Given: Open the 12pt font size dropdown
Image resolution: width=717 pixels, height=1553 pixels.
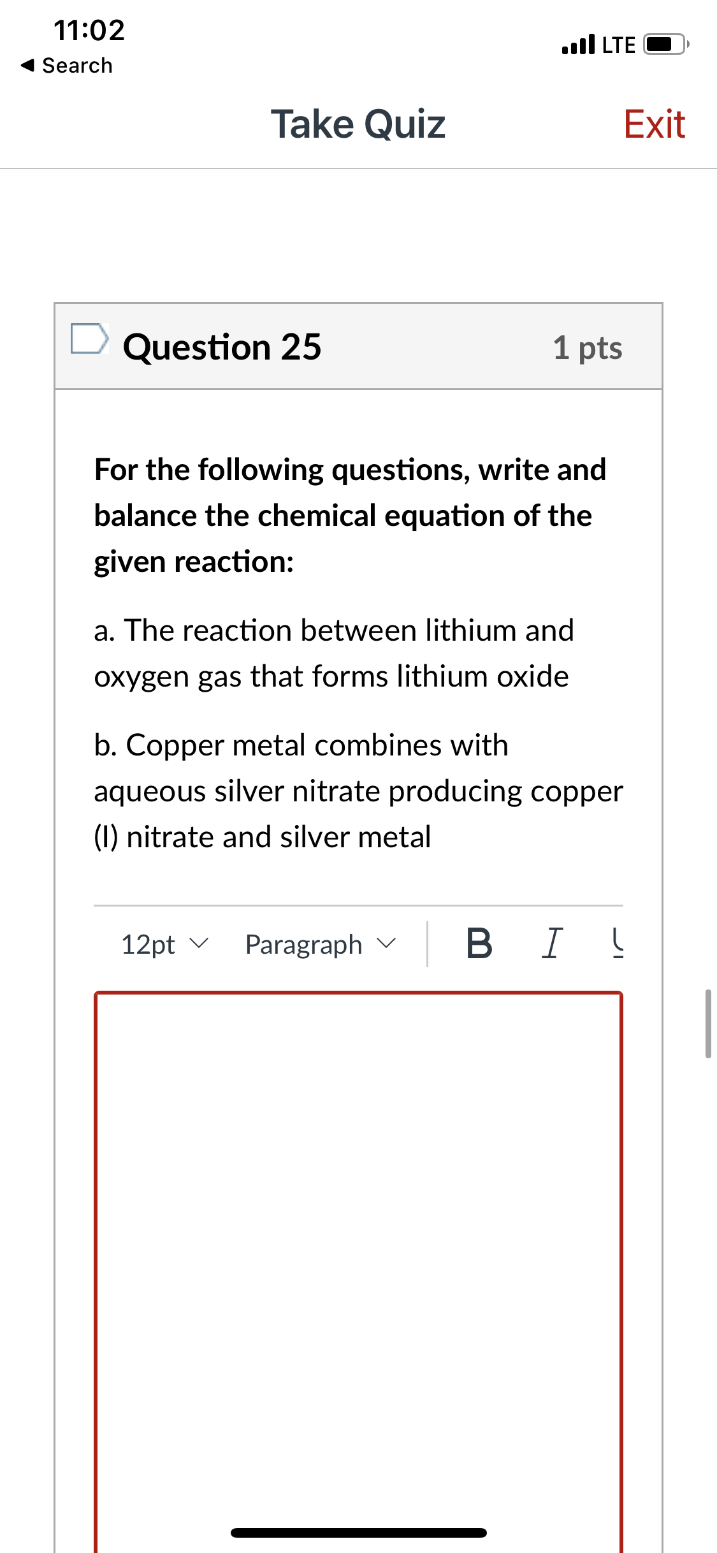Looking at the screenshot, I should pos(165,944).
